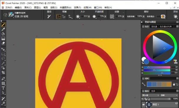This screenshot has width=179, height=108.
Task: Select the Layer Adjuster tool
Action: pyautogui.click(x=3, y=49)
